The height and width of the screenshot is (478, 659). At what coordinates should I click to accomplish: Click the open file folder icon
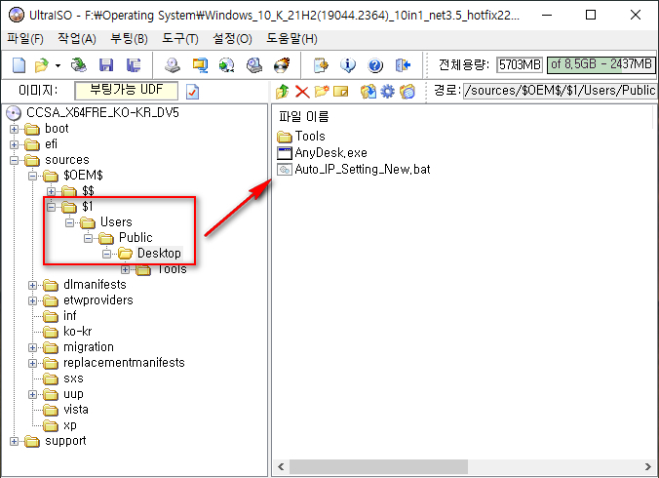(42, 65)
